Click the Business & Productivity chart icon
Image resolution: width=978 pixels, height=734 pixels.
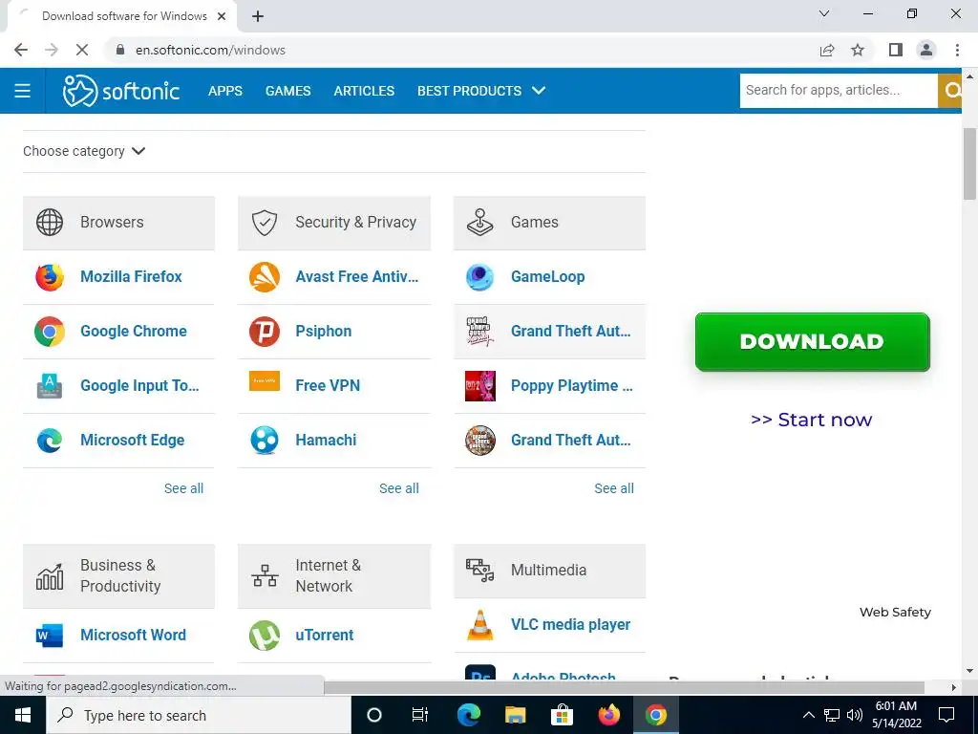(x=50, y=576)
